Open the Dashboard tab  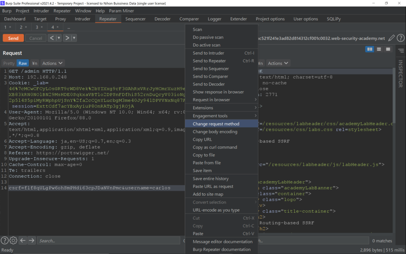click(x=15, y=19)
